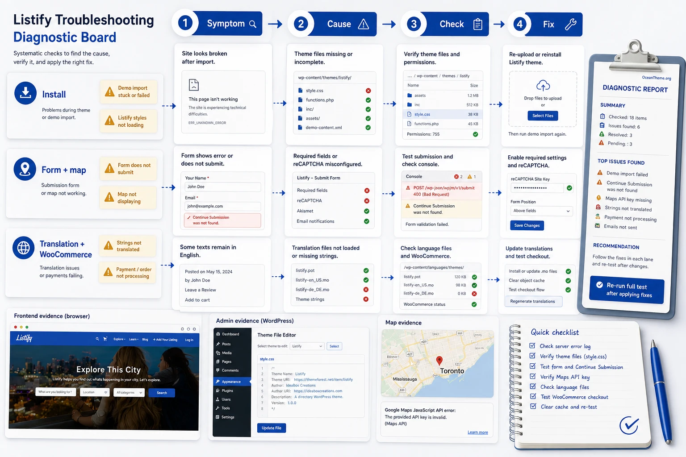Click the wrench icon in Fix header
686x457 pixels.
[x=571, y=24]
